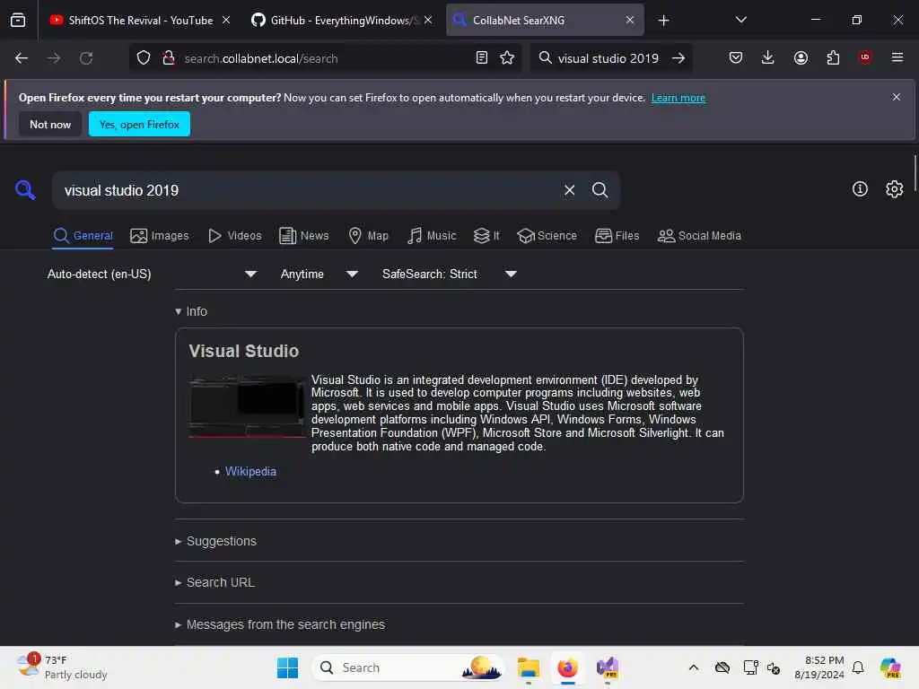Viewport: 919px width, 689px height.
Task: Click the SearXNG magnifier logo
Action: pos(25,190)
